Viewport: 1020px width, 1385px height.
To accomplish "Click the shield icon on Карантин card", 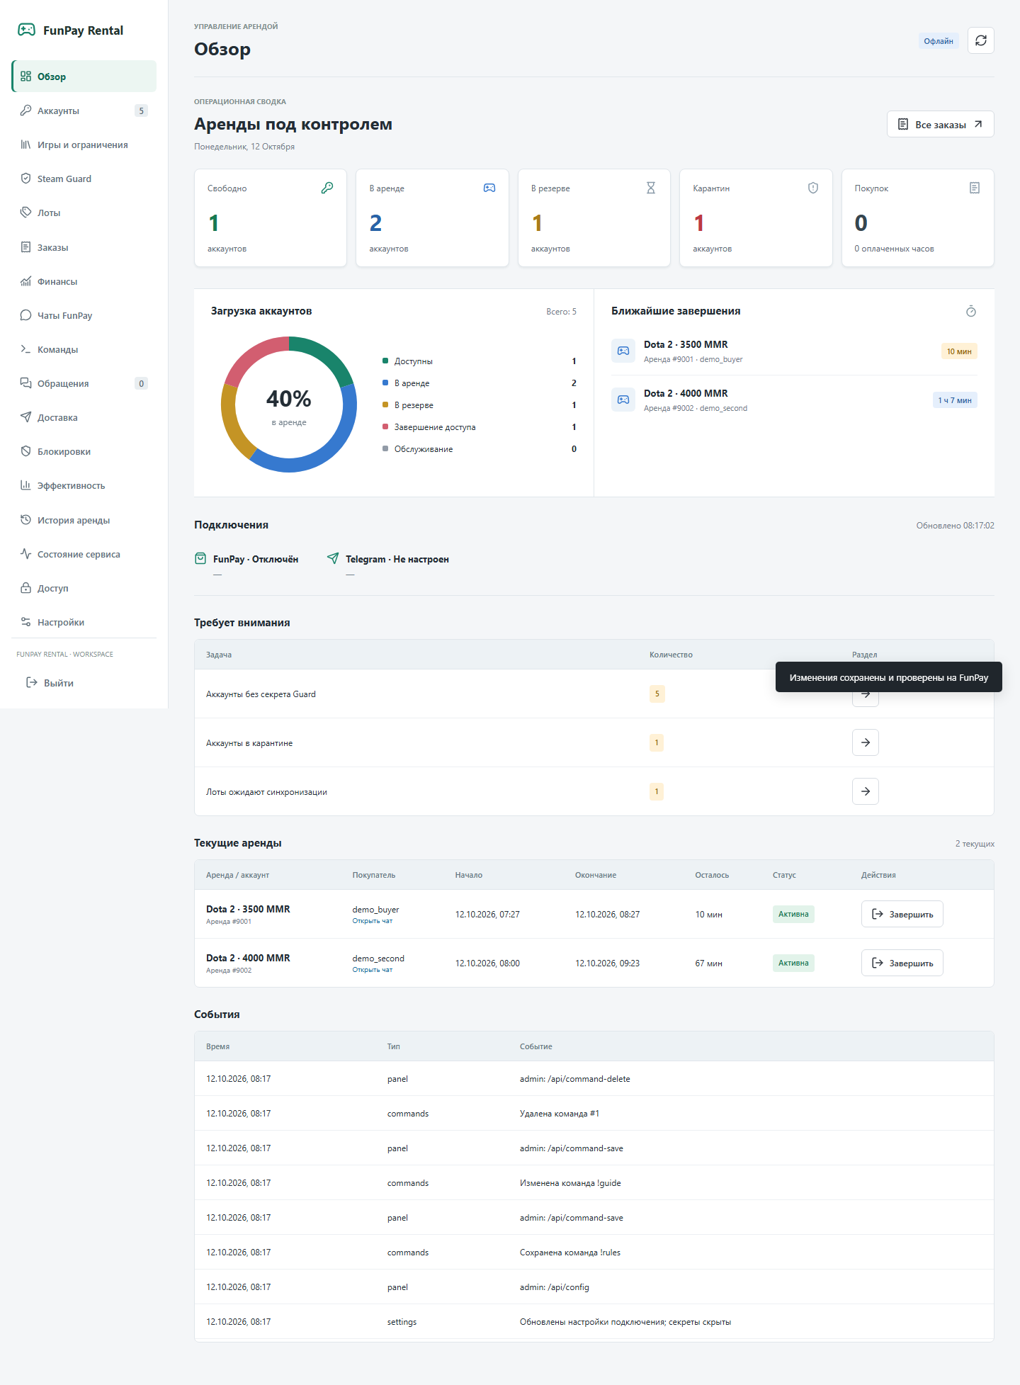I will pyautogui.click(x=813, y=188).
